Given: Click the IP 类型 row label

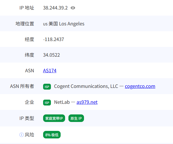Looking at the screenshot, I should (x=27, y=118).
